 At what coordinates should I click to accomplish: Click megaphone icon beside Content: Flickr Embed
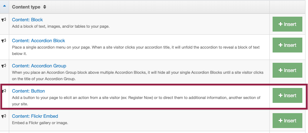(x=4, y=116)
